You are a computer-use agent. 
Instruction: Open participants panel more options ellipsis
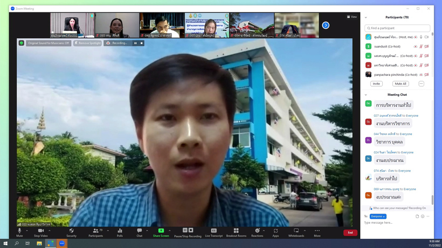[x=421, y=84]
